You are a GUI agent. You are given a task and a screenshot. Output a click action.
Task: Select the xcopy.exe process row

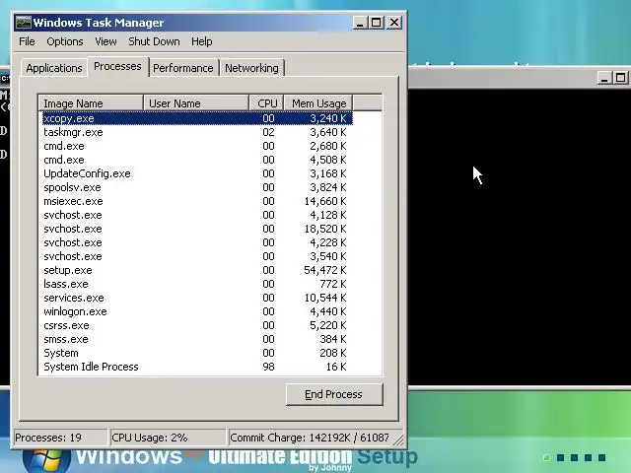(197, 118)
